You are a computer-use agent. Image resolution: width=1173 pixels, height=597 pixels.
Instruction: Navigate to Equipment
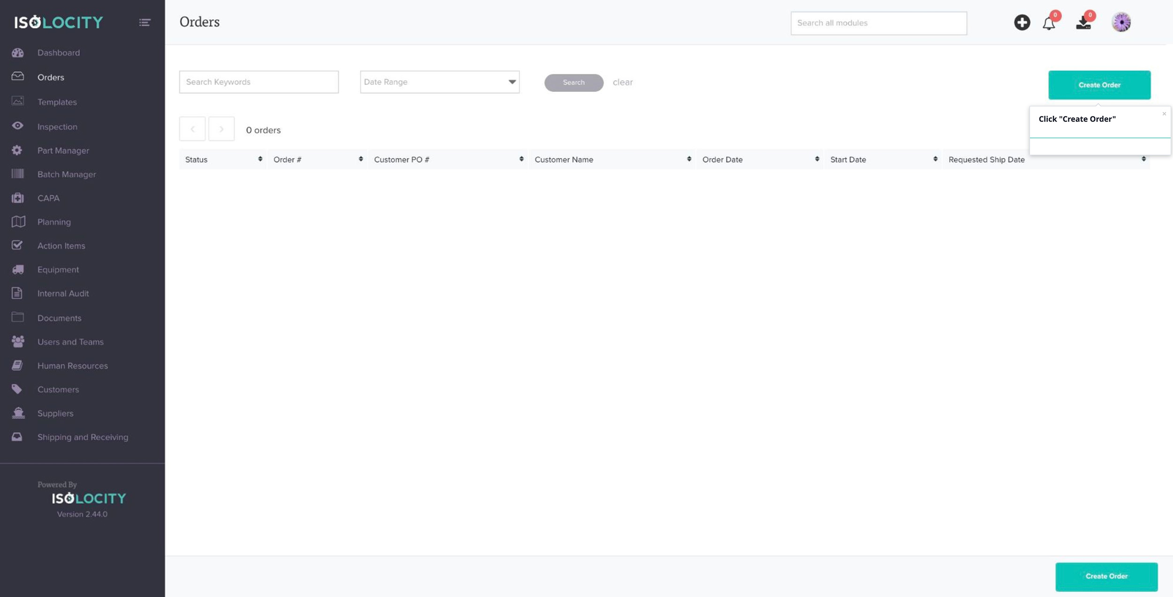pos(58,270)
